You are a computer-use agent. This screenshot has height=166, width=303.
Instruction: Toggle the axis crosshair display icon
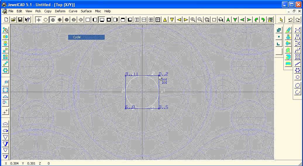(x=39, y=20)
